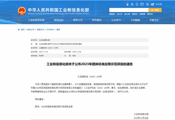The height and width of the screenshot is (120, 175).
Task: Select the 新闻动态 nav tab
Action: click(59, 20)
